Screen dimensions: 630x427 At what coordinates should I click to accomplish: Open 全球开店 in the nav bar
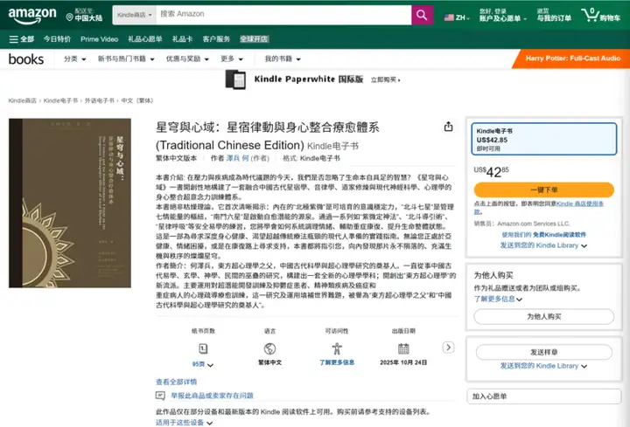255,39
